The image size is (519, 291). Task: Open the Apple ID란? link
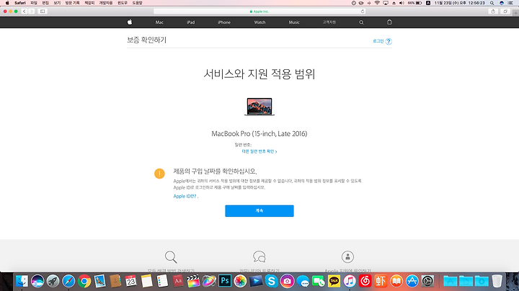[x=185, y=196]
